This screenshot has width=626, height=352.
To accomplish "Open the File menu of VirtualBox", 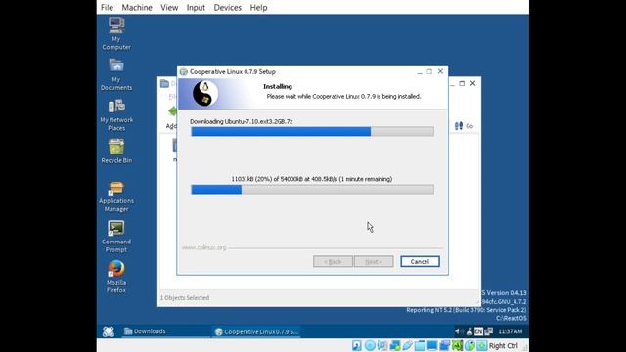I will (107, 8).
